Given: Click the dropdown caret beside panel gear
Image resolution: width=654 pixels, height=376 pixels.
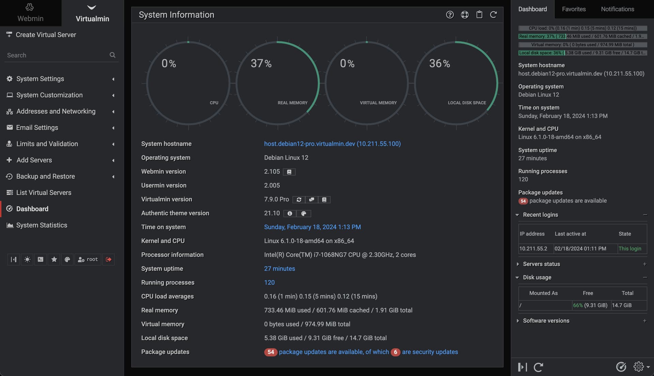Looking at the screenshot, I should pyautogui.click(x=648, y=367).
